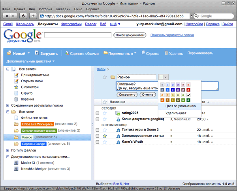Collapse the Все папки tree node

(x=8, y=112)
